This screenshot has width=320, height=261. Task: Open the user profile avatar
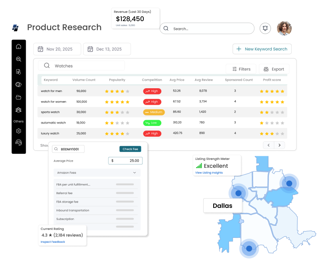(x=284, y=28)
